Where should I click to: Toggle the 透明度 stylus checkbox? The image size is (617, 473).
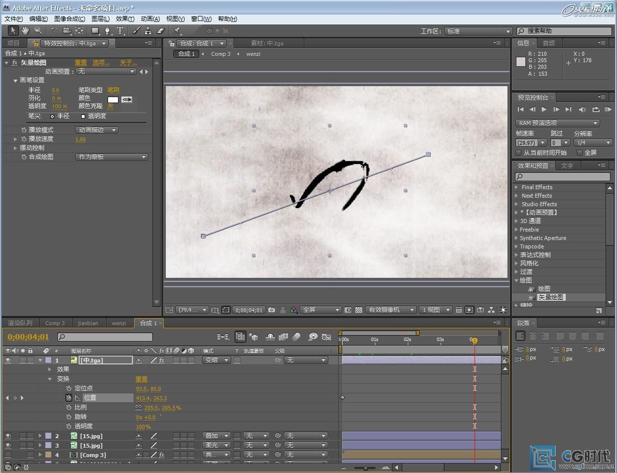pyautogui.click(x=83, y=116)
